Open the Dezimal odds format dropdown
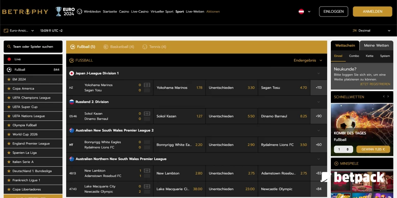This screenshot has width=397, height=198. [371, 31]
